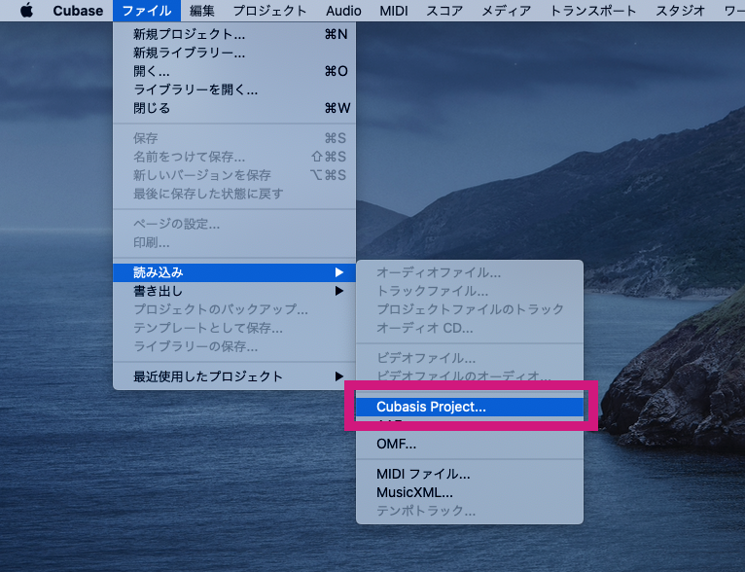Choose OMF... import option

tap(470, 444)
